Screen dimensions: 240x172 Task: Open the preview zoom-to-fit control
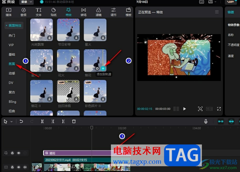coord(200,109)
